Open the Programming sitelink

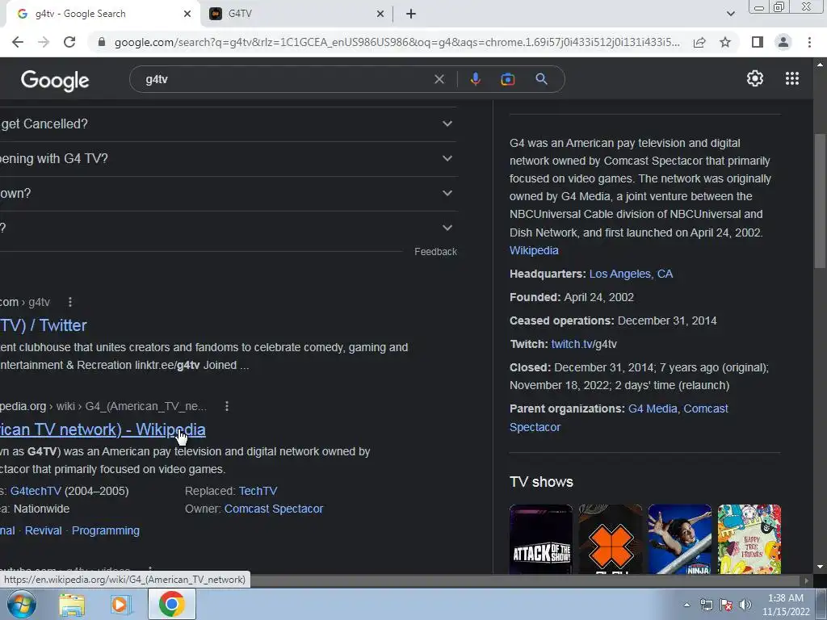pos(106,531)
